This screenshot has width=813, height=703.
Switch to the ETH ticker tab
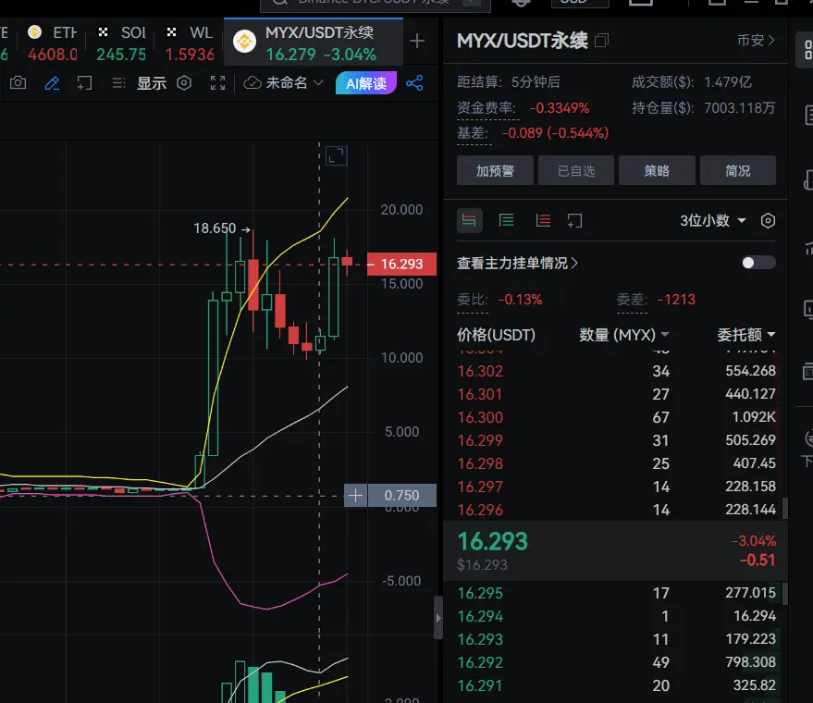tap(52, 43)
